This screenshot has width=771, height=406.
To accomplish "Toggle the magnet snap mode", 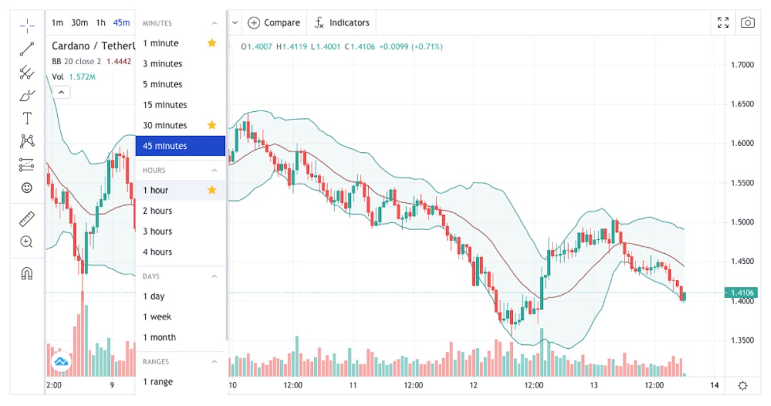I will point(27,274).
